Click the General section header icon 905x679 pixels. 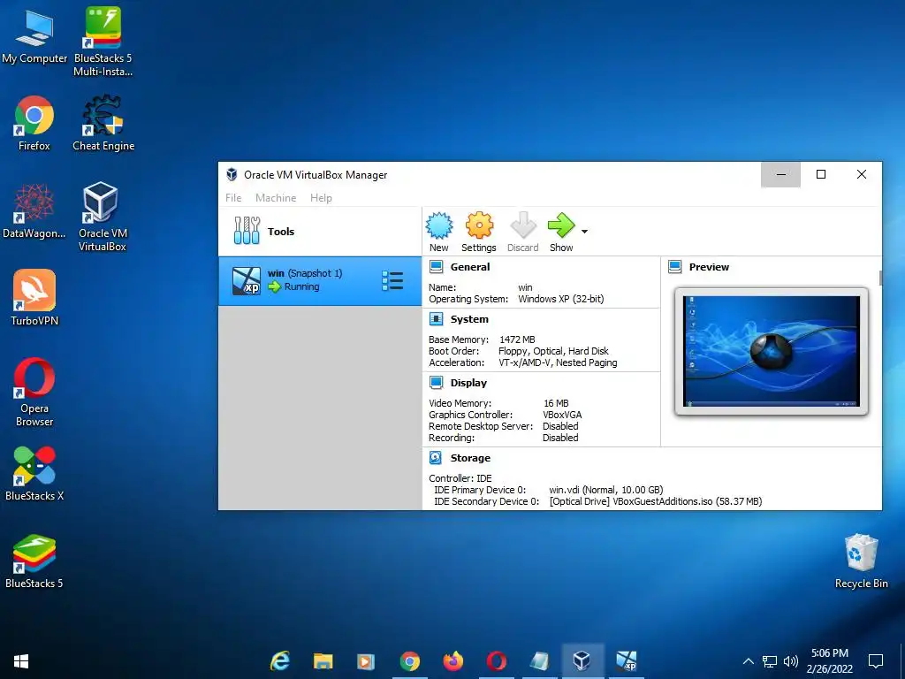point(437,267)
